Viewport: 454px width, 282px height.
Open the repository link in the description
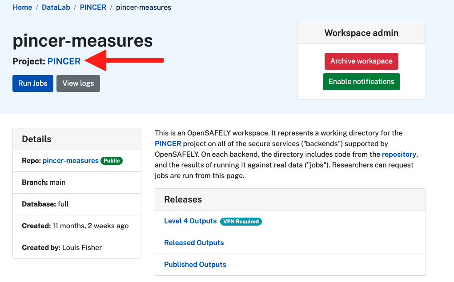click(399, 154)
